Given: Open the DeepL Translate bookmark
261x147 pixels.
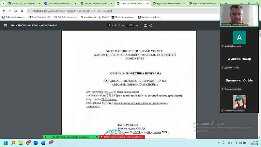Looking at the screenshot, I should click(40, 17).
